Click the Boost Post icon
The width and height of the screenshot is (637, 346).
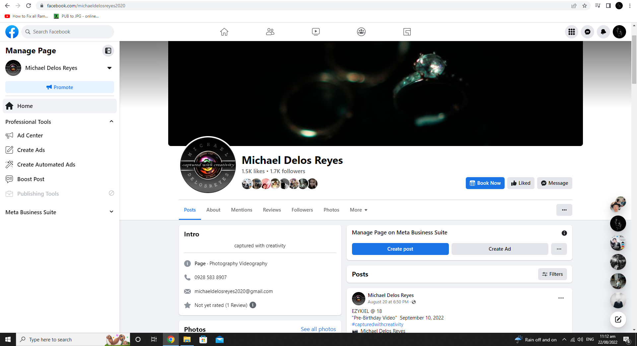pyautogui.click(x=9, y=179)
